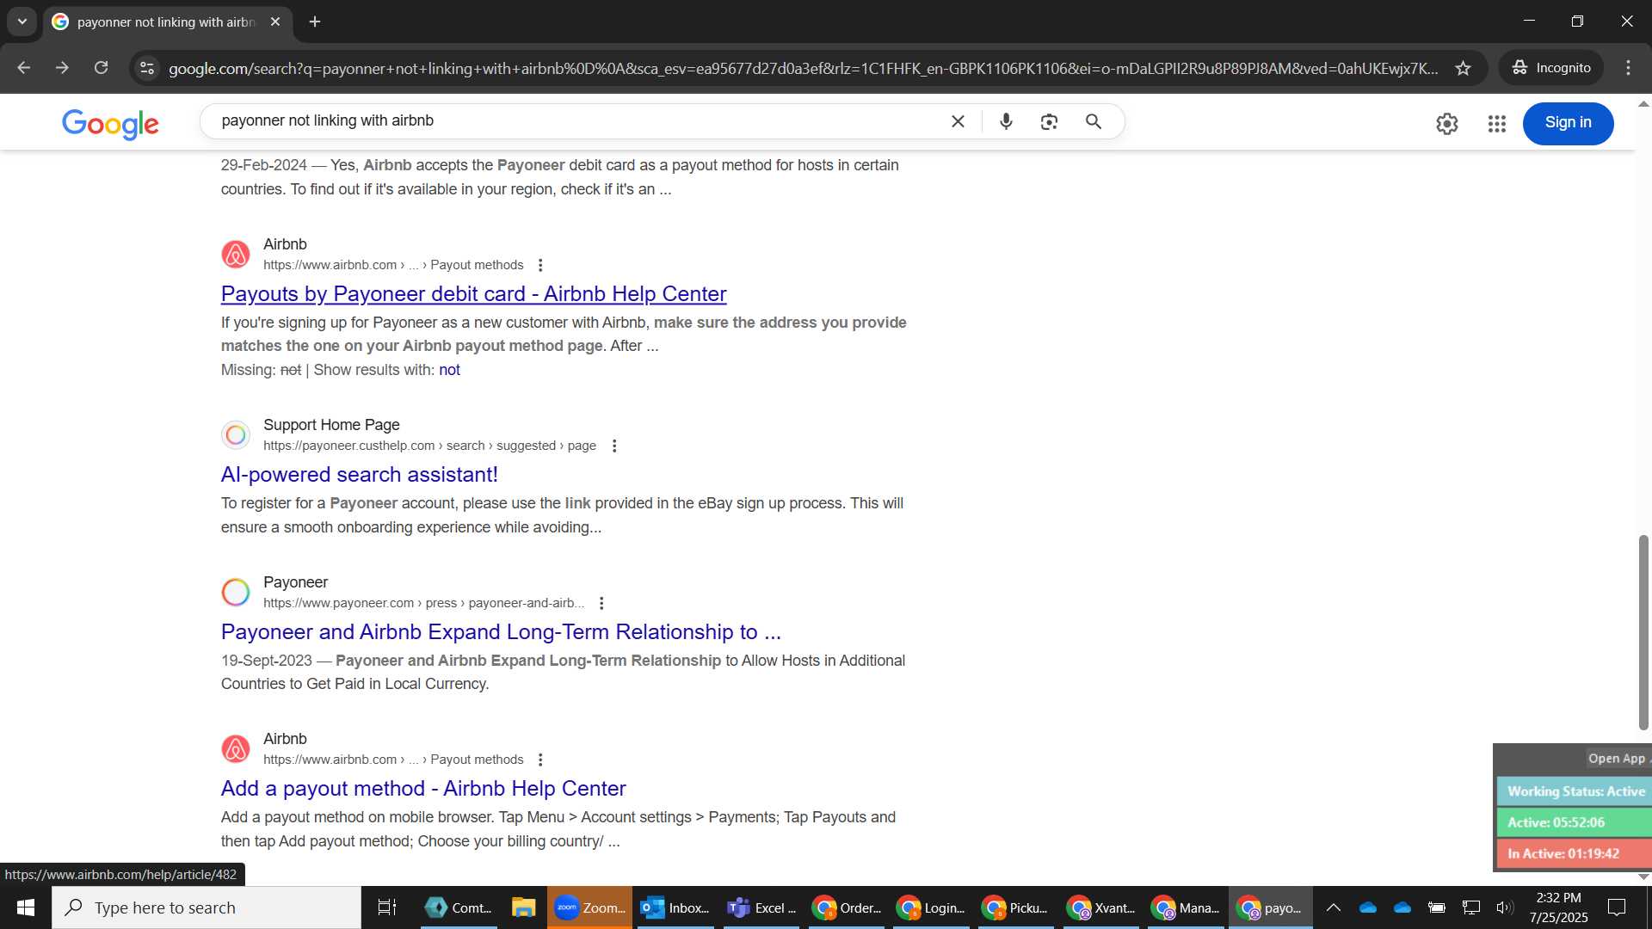
Task: Open the Windows Start menu
Action: [26, 907]
